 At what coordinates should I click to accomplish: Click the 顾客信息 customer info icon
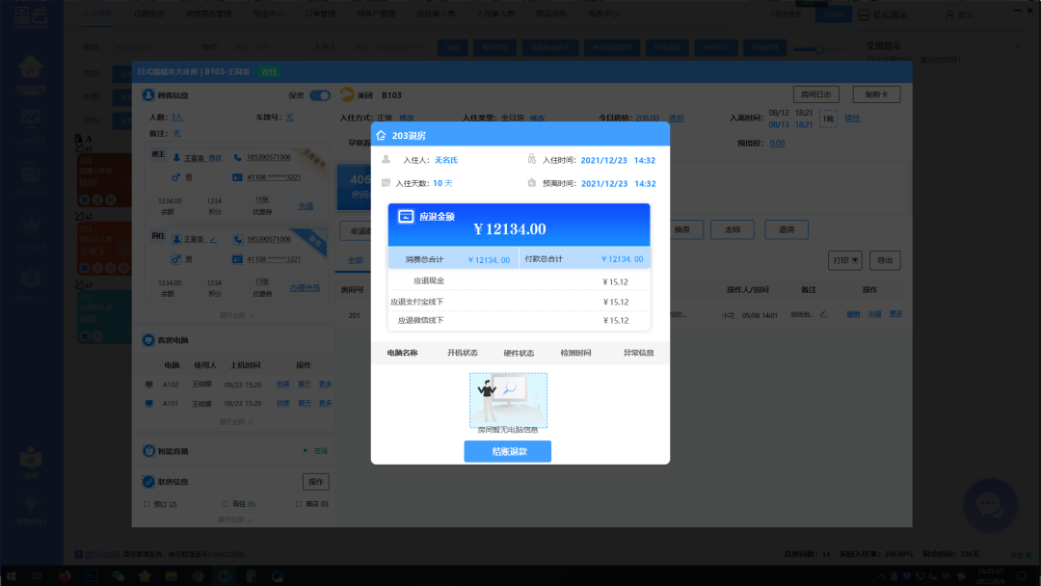pyautogui.click(x=148, y=95)
